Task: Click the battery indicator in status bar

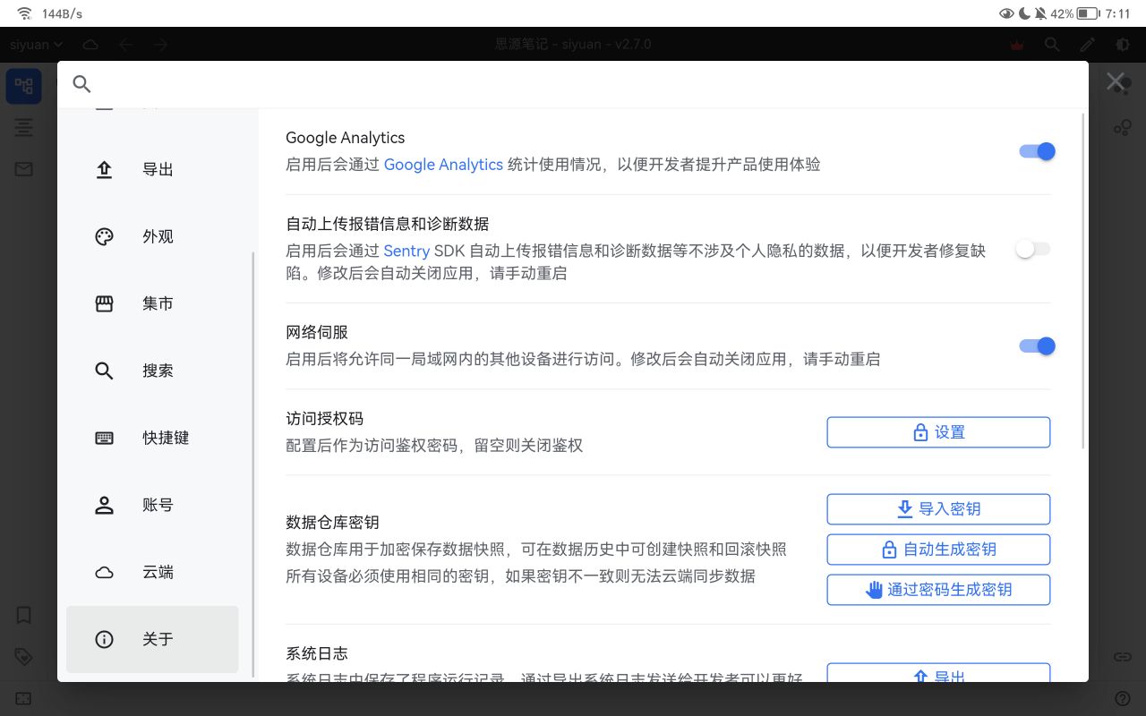Action: click(x=1088, y=13)
